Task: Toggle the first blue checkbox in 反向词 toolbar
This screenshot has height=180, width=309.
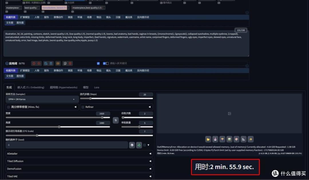Action: pyautogui.click(x=98, y=63)
